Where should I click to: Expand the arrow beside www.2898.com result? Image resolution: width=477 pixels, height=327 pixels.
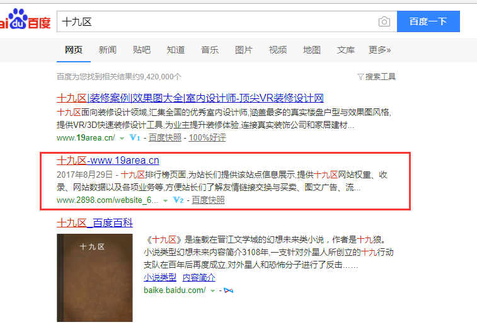[x=165, y=201]
